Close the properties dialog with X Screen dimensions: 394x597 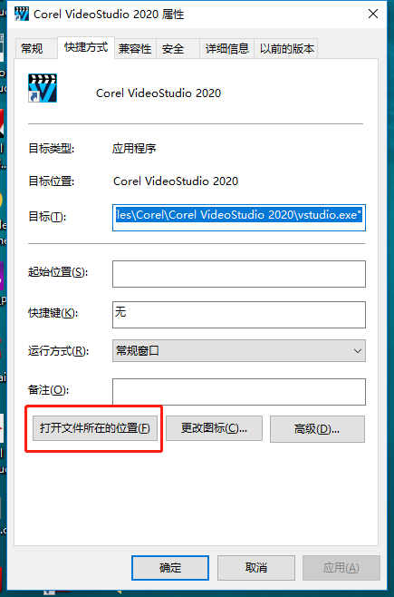coord(373,15)
